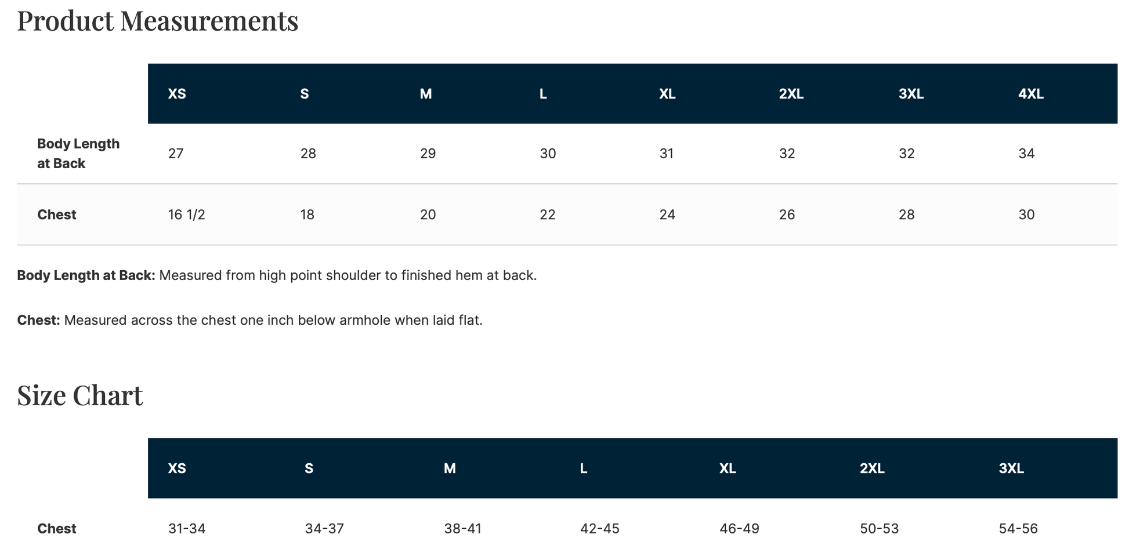The width and height of the screenshot is (1129, 556).
Task: Click the Size Chart heading
Action: 79,395
